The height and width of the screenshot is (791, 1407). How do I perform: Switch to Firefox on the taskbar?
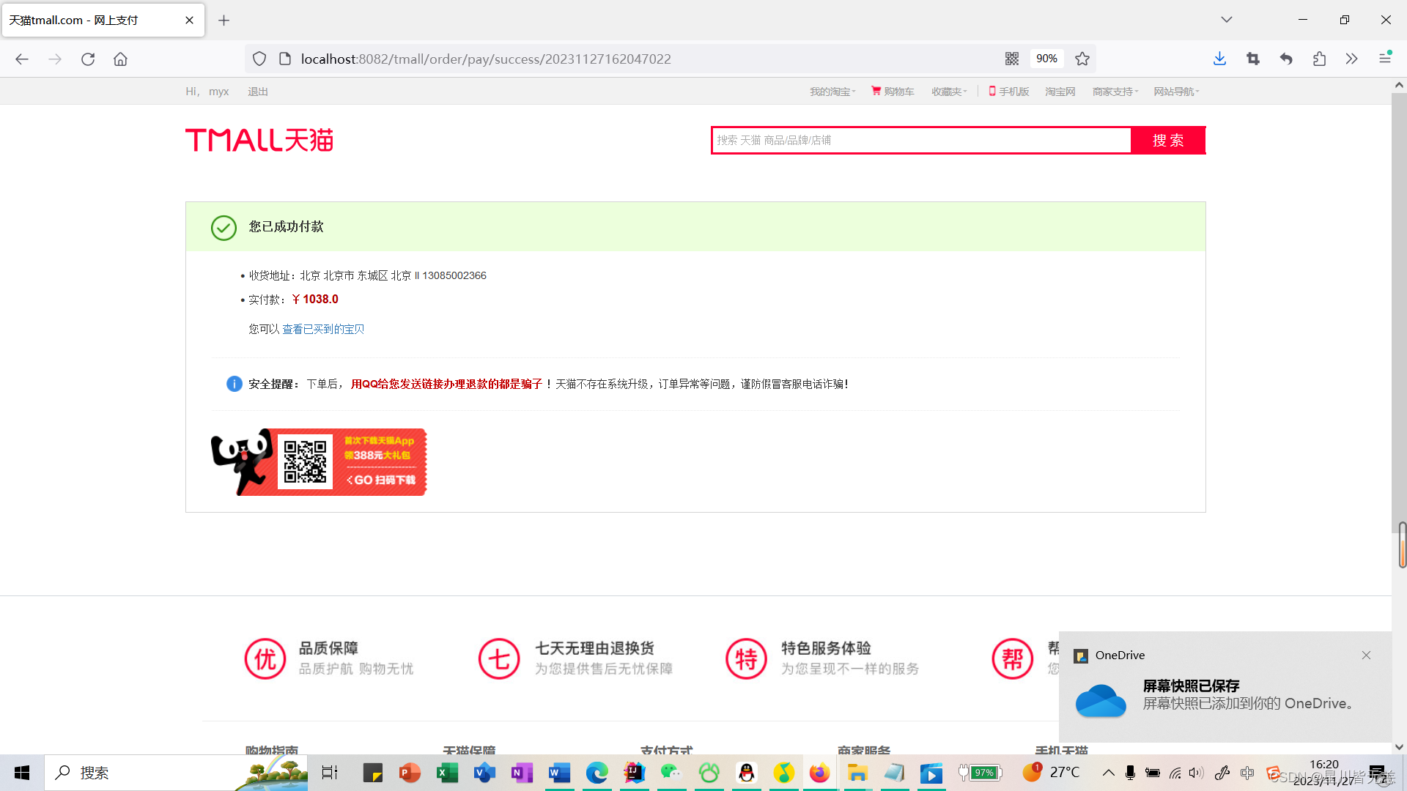[x=819, y=773]
